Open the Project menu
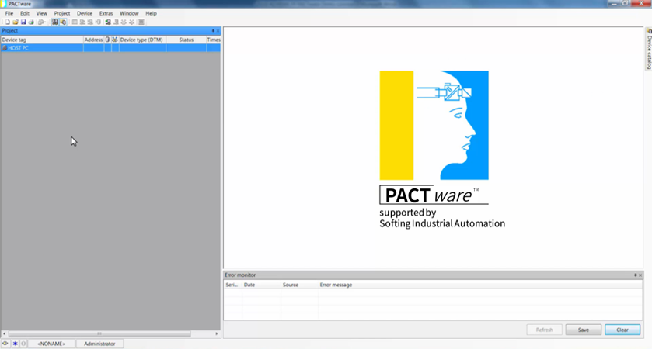This screenshot has width=652, height=349. click(x=62, y=13)
